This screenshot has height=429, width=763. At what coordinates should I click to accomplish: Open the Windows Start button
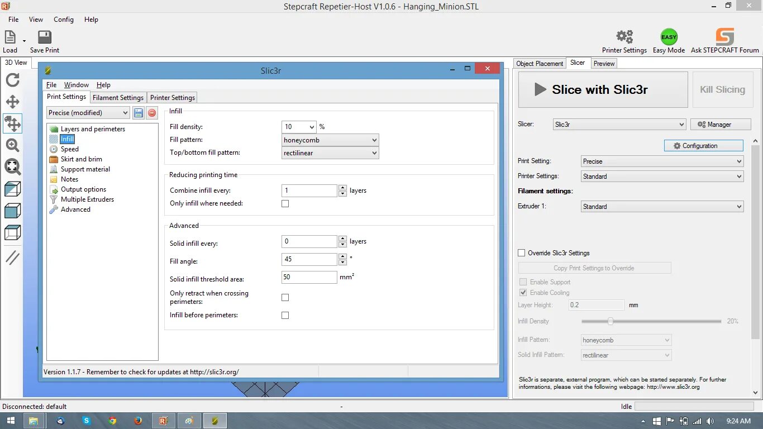pos(10,421)
